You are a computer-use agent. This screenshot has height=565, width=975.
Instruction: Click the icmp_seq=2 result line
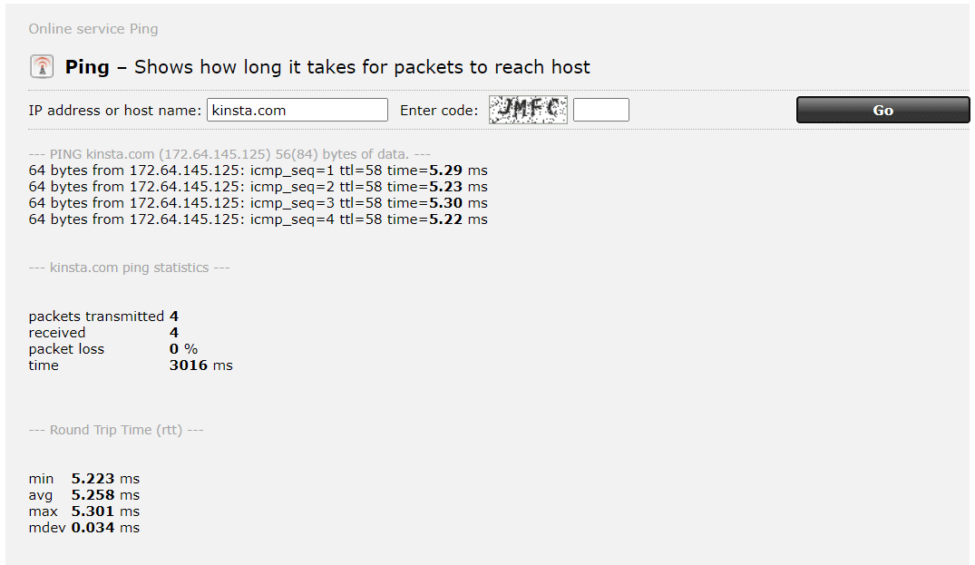tap(258, 186)
